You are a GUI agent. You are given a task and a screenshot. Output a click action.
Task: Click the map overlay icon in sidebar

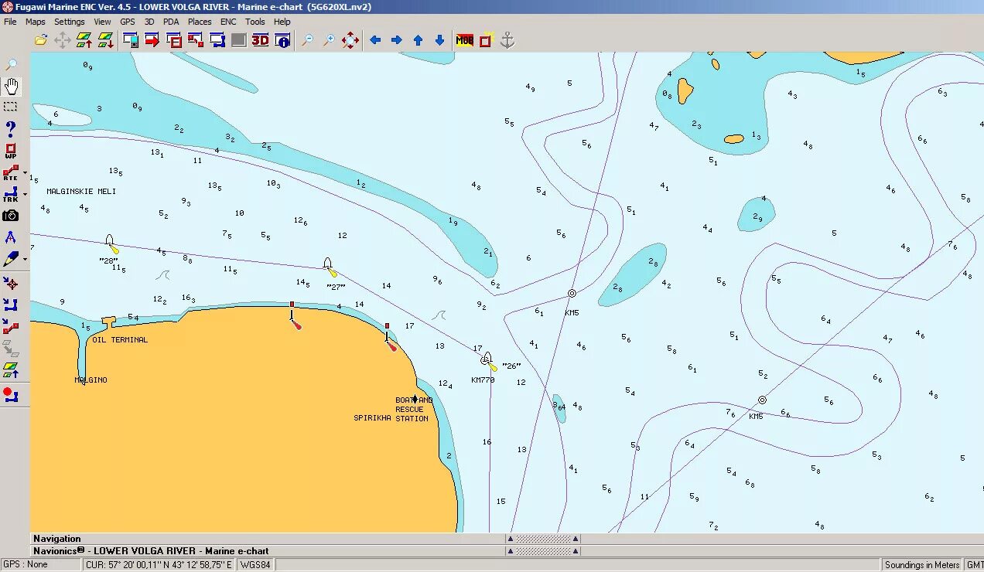tap(11, 369)
